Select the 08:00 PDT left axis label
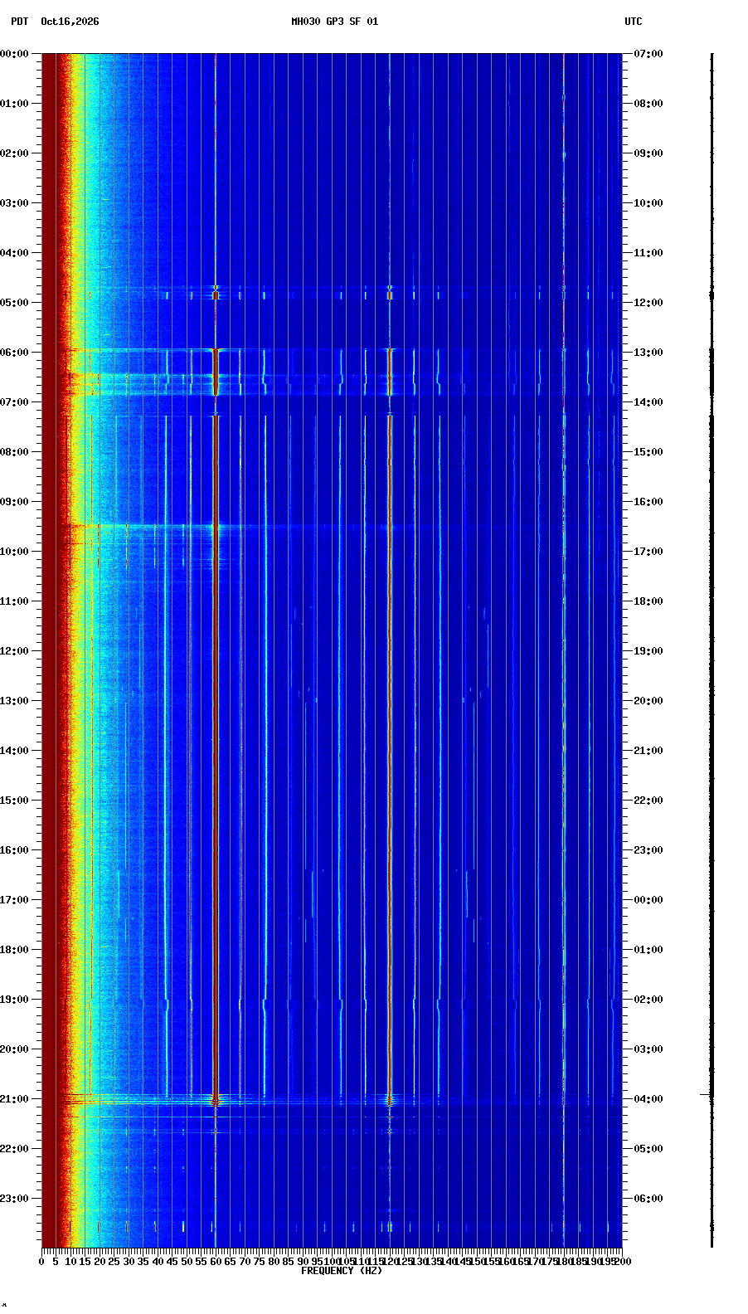The width and height of the screenshot is (748, 1314). (x=14, y=452)
